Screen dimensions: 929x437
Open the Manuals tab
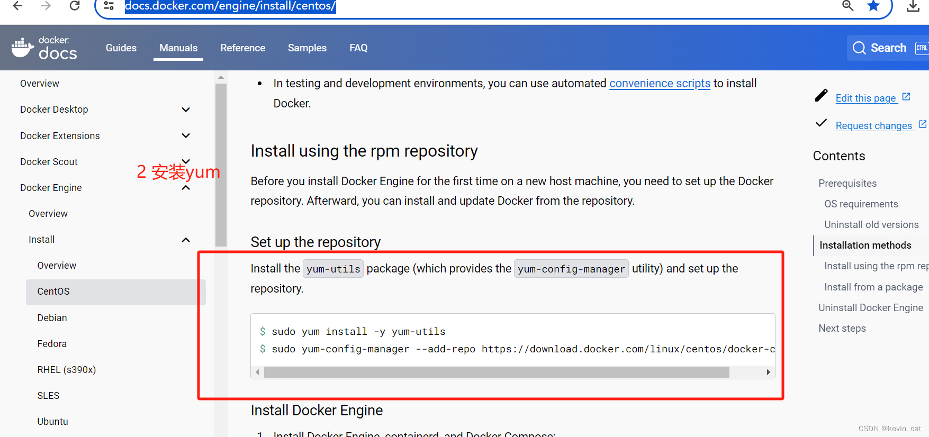(178, 48)
